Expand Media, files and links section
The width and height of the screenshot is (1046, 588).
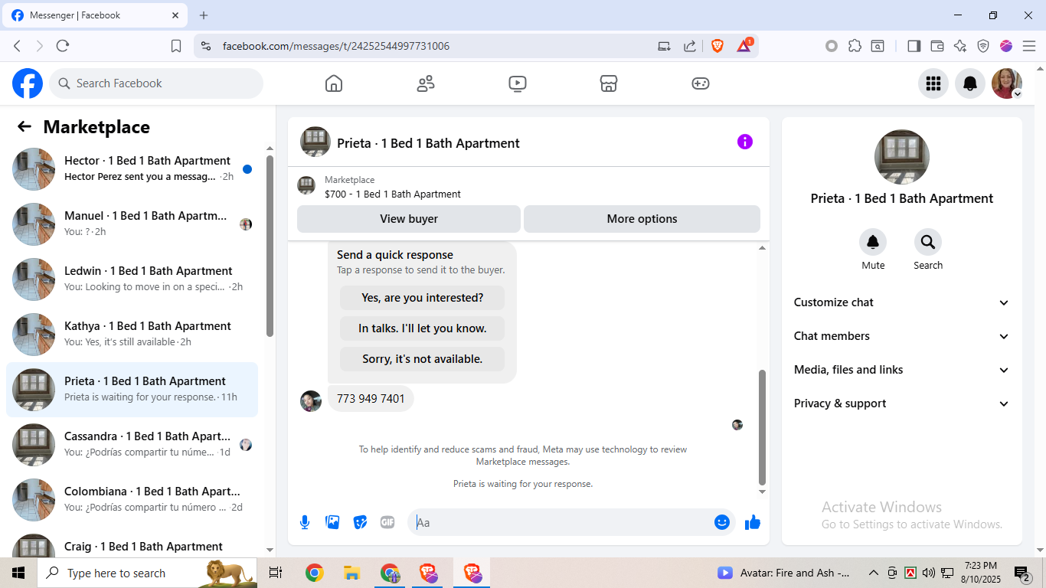[x=902, y=370]
